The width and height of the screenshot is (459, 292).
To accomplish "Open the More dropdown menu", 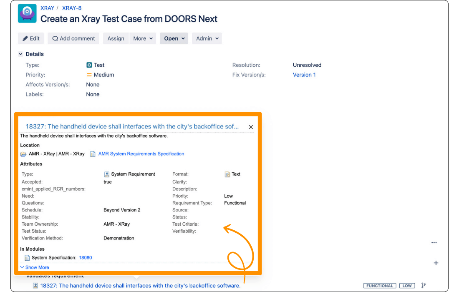I will (143, 38).
